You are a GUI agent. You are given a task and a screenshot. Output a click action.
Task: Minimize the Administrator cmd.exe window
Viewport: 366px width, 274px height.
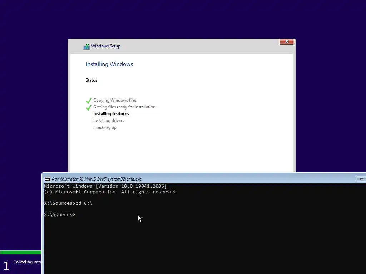(362, 179)
